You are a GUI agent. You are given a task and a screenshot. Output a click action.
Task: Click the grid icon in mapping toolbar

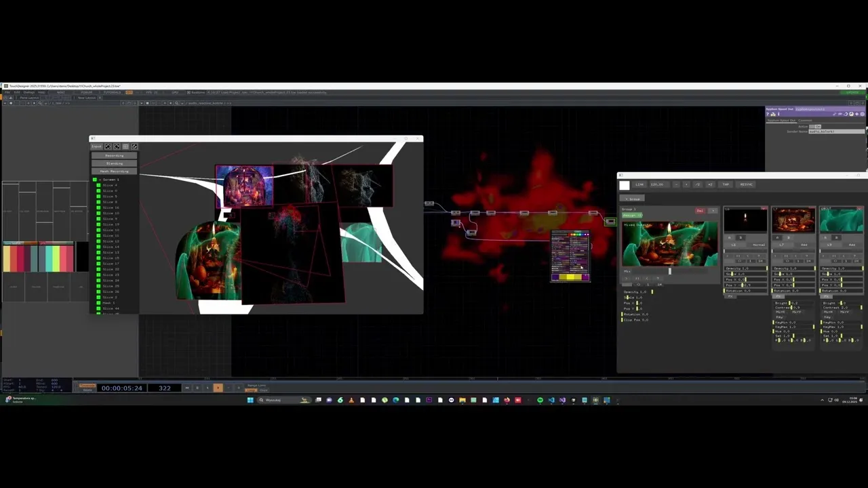click(x=125, y=146)
